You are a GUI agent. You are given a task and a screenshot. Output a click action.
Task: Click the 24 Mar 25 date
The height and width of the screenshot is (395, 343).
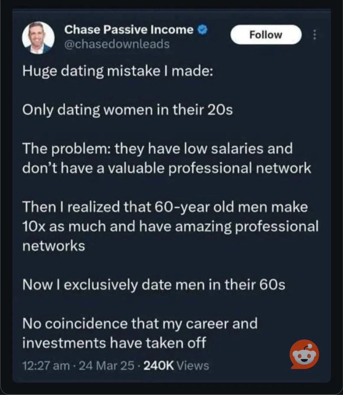click(x=106, y=366)
